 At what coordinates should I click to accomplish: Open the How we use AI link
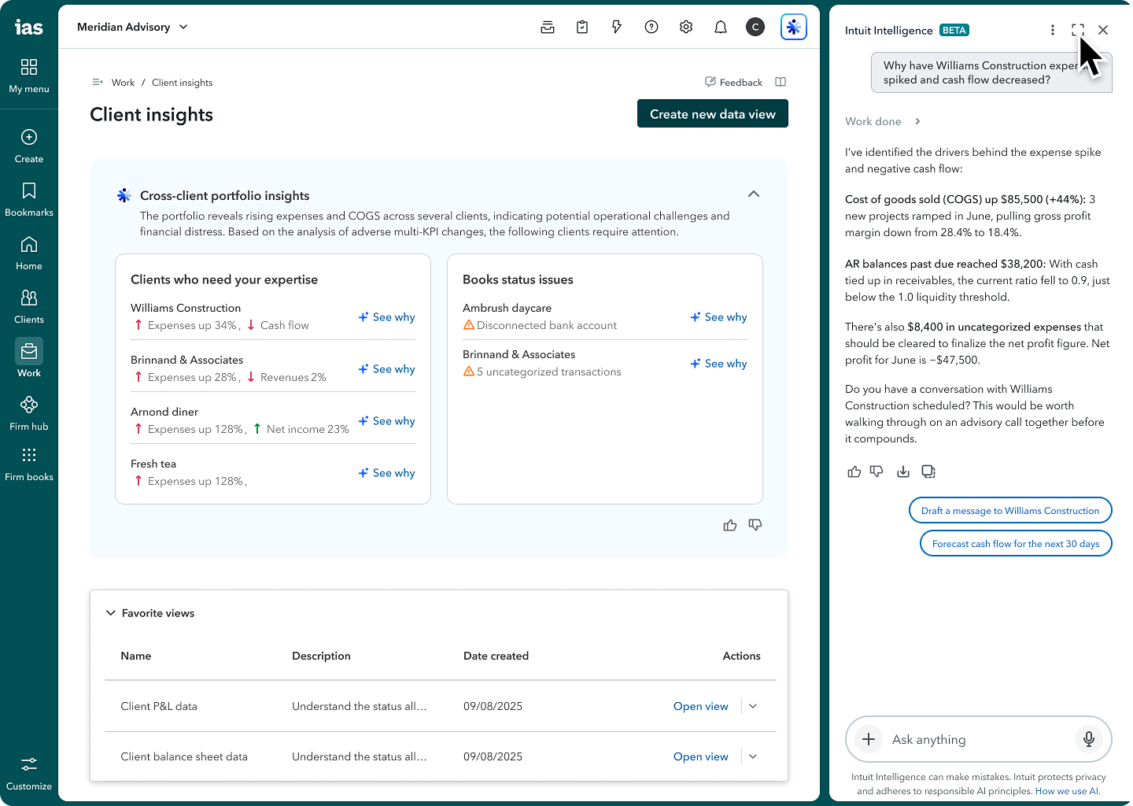(1068, 791)
